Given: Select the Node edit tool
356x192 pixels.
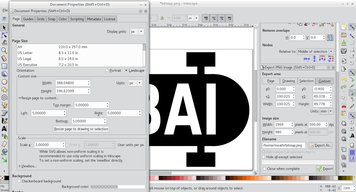Looking at the screenshot, I should click(x=4, y=35).
